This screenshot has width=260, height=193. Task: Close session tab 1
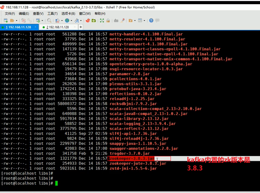click(36, 27)
